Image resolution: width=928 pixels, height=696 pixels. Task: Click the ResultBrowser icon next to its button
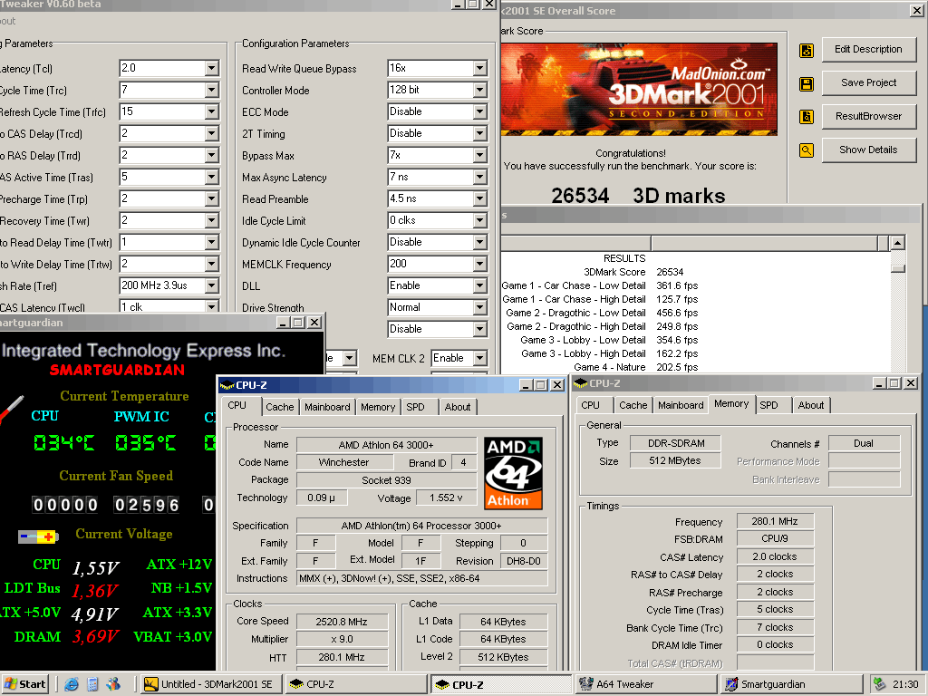(x=806, y=117)
